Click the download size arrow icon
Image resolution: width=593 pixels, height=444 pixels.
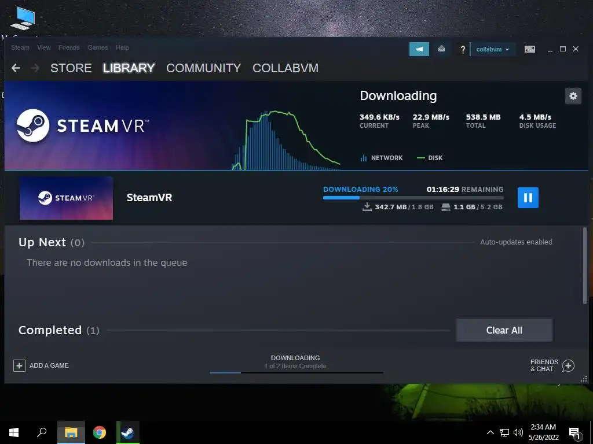coord(367,206)
